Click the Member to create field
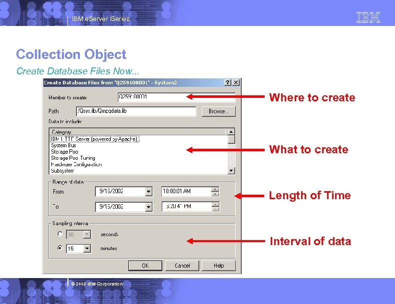Screen dimensions: 395x304 [176, 97]
